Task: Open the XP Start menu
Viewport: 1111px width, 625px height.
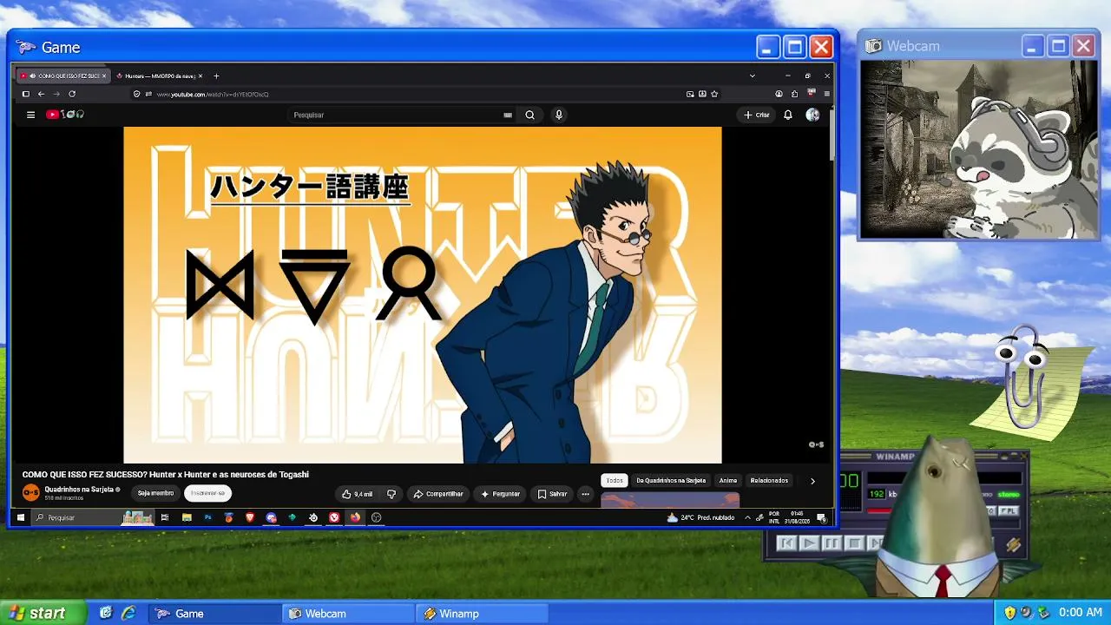Action: (x=43, y=613)
